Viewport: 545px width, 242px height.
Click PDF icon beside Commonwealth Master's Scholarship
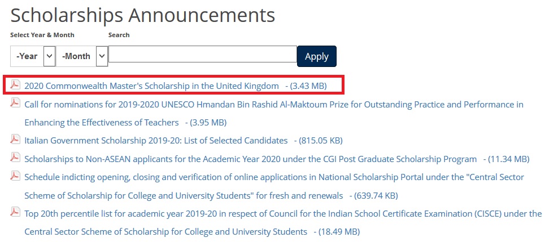pos(16,85)
